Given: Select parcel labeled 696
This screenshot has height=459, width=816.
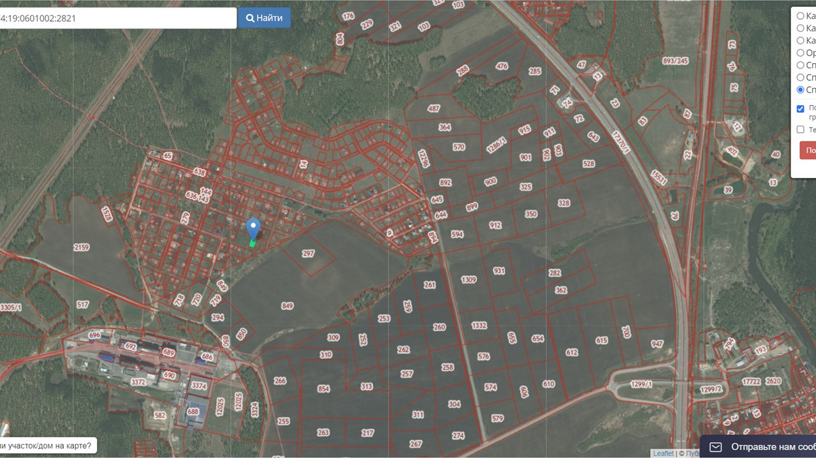Looking at the screenshot, I should [94, 335].
